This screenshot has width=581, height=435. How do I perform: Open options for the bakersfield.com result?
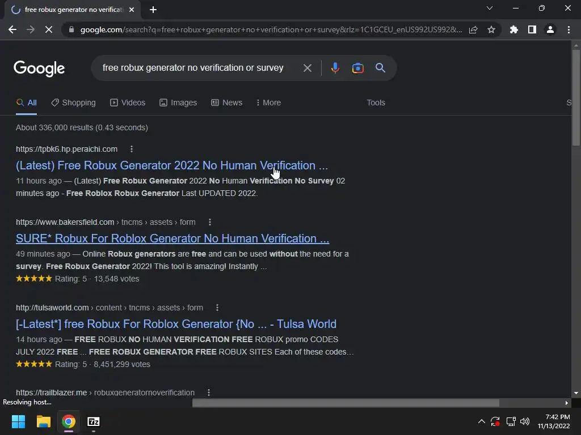coord(210,222)
